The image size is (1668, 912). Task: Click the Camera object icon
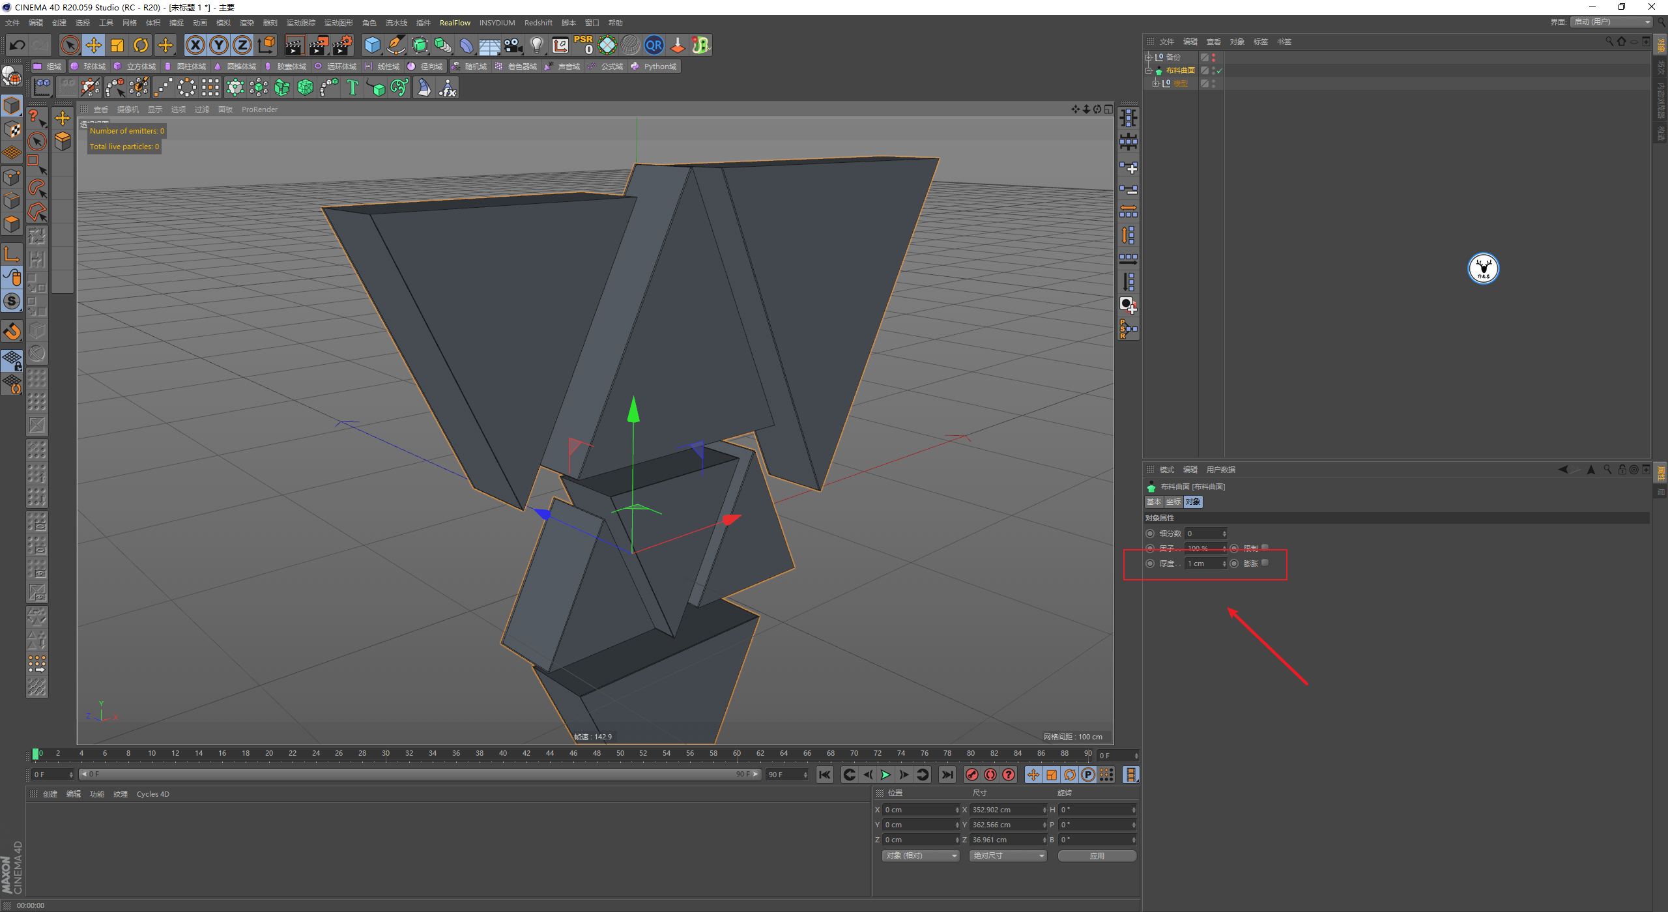click(513, 45)
